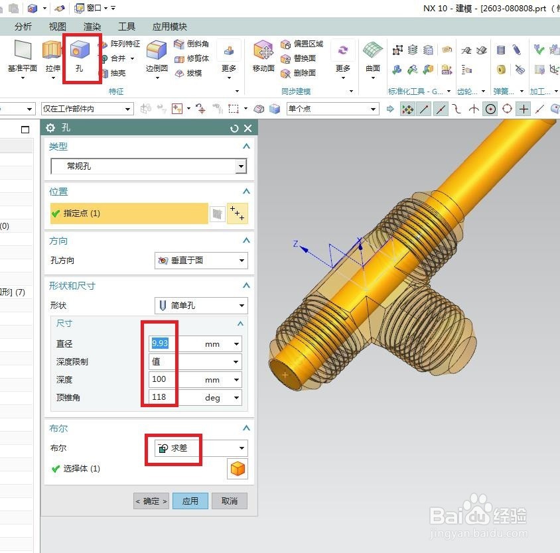Open the shape dropdown (简单孔)
This screenshot has height=553, width=560.
[201, 306]
